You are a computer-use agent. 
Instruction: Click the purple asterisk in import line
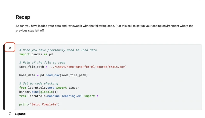point(97,96)
